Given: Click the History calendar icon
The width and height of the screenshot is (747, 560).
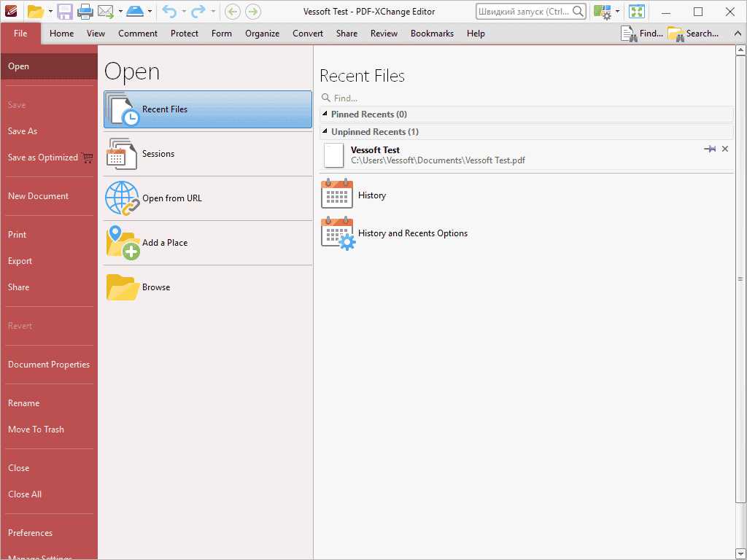Looking at the screenshot, I should point(337,194).
